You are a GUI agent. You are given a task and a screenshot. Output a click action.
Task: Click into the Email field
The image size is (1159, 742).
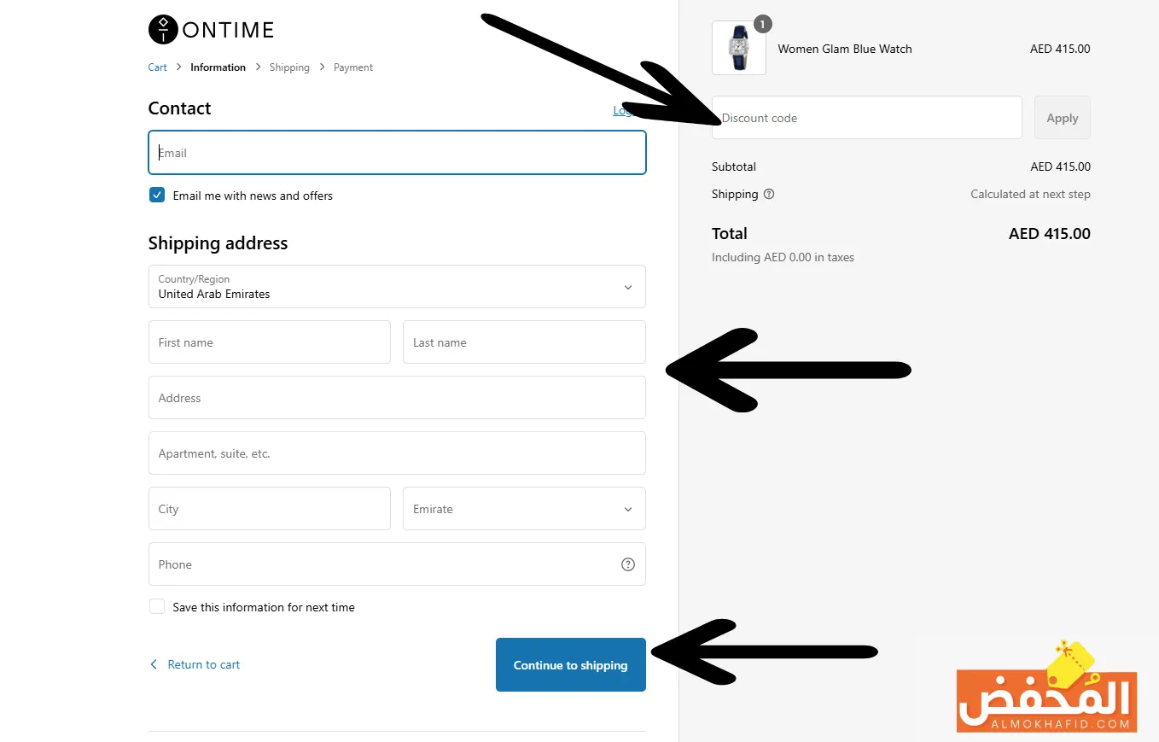[x=397, y=153]
